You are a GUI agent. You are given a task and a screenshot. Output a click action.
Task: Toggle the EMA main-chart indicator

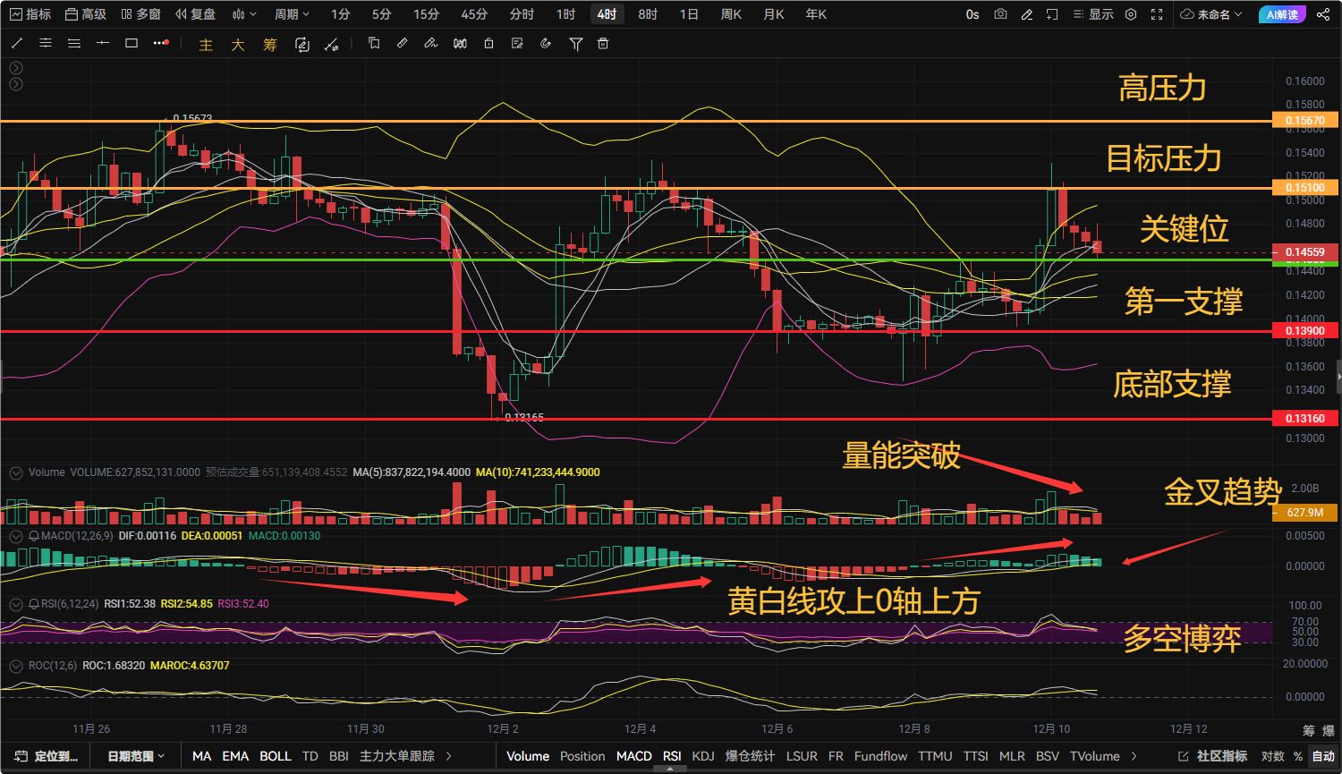click(x=235, y=756)
